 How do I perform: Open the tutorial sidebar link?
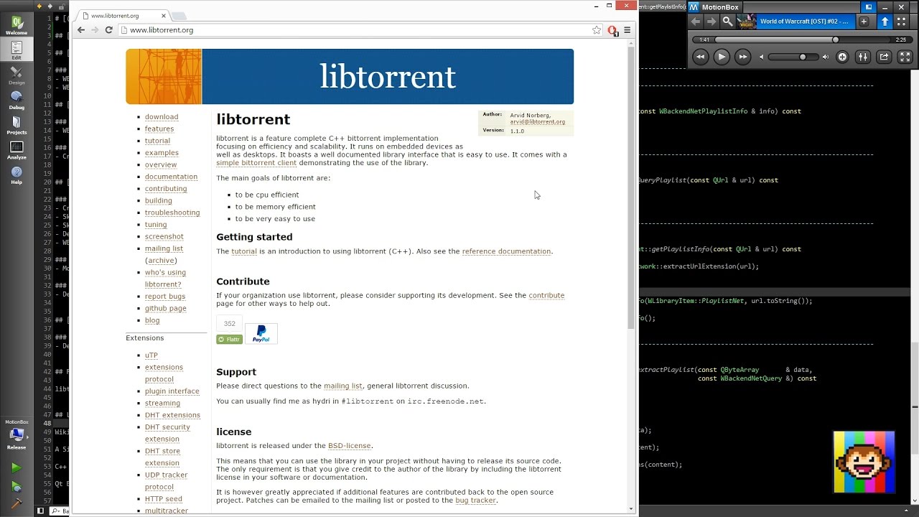[x=157, y=141]
